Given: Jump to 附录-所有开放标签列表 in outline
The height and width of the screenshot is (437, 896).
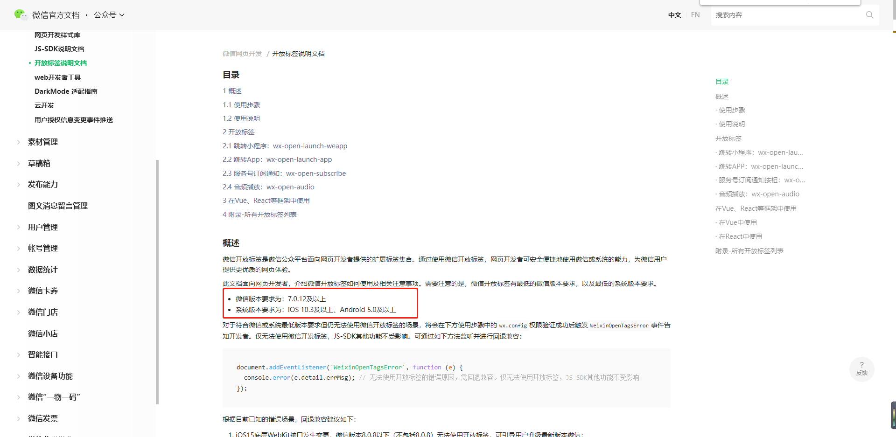Looking at the screenshot, I should click(x=749, y=251).
